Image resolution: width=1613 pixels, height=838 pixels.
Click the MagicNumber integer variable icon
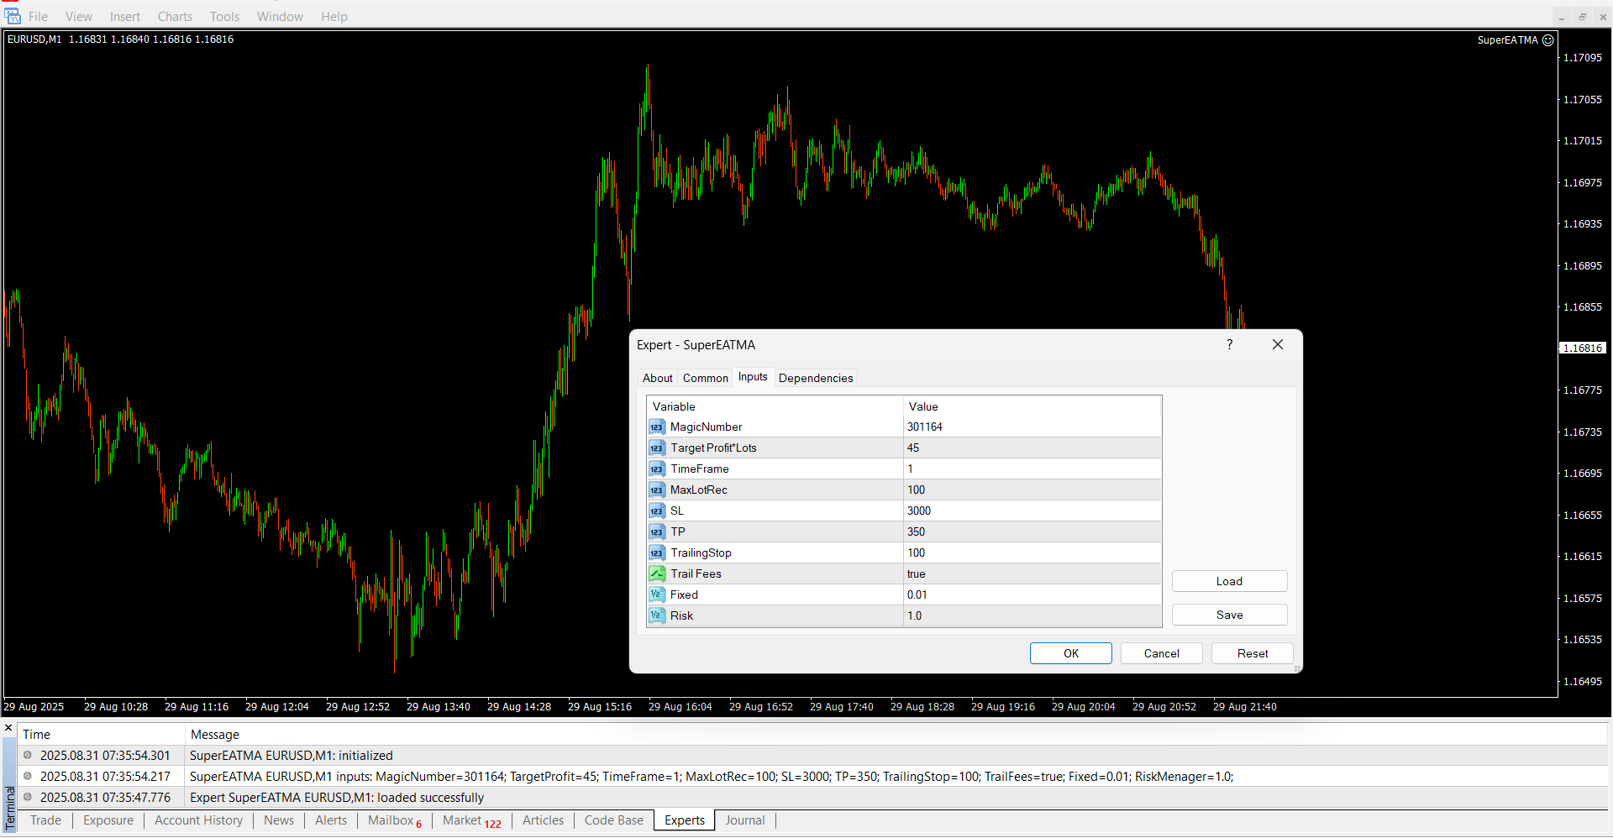656,427
